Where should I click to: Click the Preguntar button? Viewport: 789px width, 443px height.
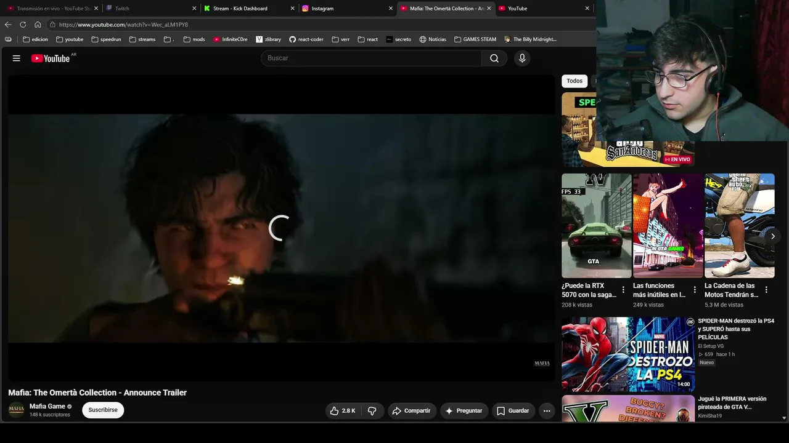[464, 410]
